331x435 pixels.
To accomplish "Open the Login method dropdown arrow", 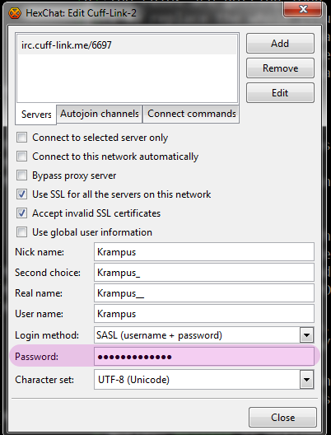I will click(x=306, y=335).
